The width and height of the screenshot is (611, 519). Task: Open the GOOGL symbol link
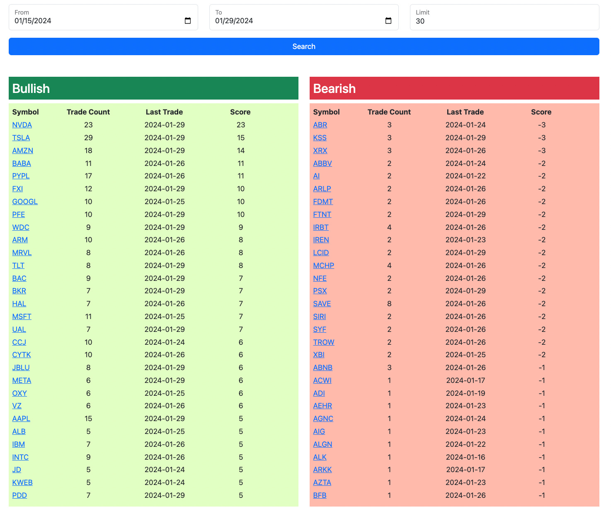25,202
